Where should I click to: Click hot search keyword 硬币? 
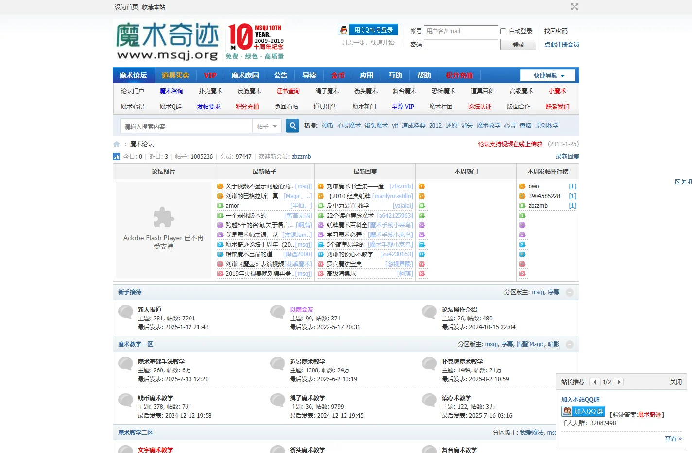(328, 126)
